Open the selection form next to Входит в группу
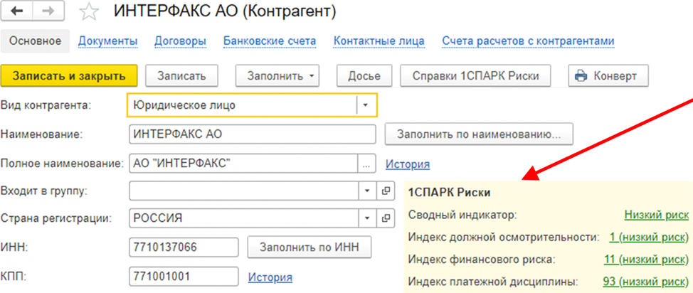This screenshot has height=293, width=693. click(x=386, y=191)
